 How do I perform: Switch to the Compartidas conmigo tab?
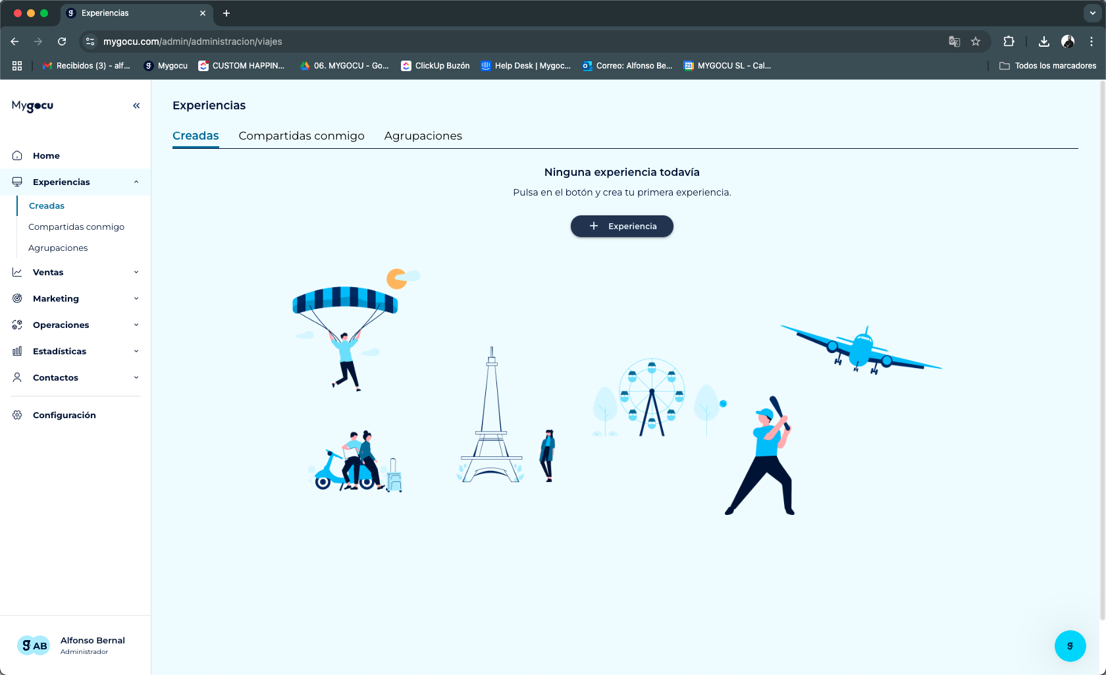coord(302,136)
